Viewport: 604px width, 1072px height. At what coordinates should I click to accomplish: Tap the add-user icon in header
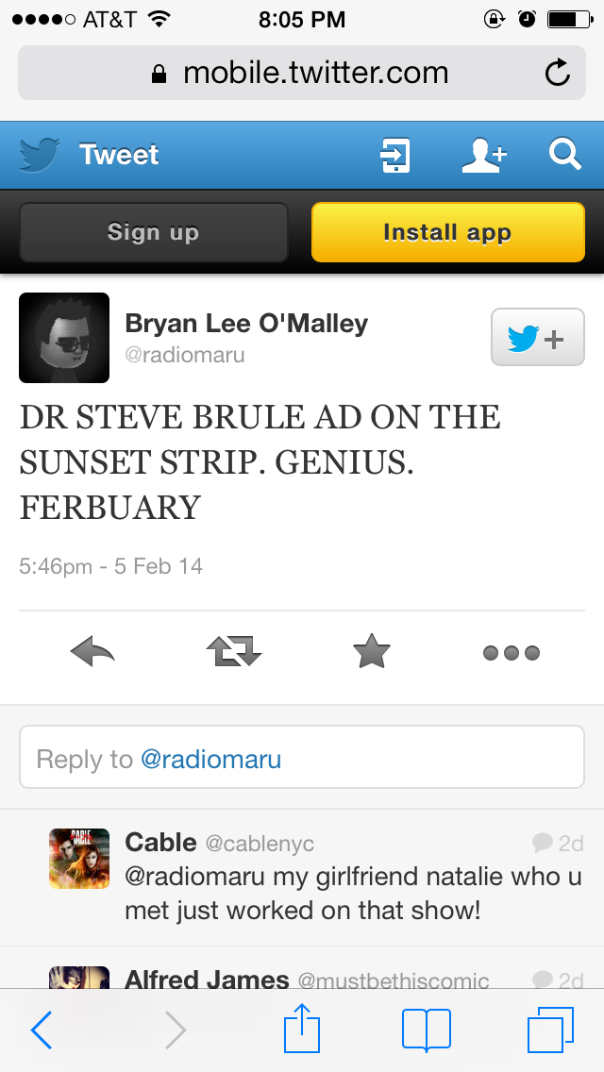(484, 155)
